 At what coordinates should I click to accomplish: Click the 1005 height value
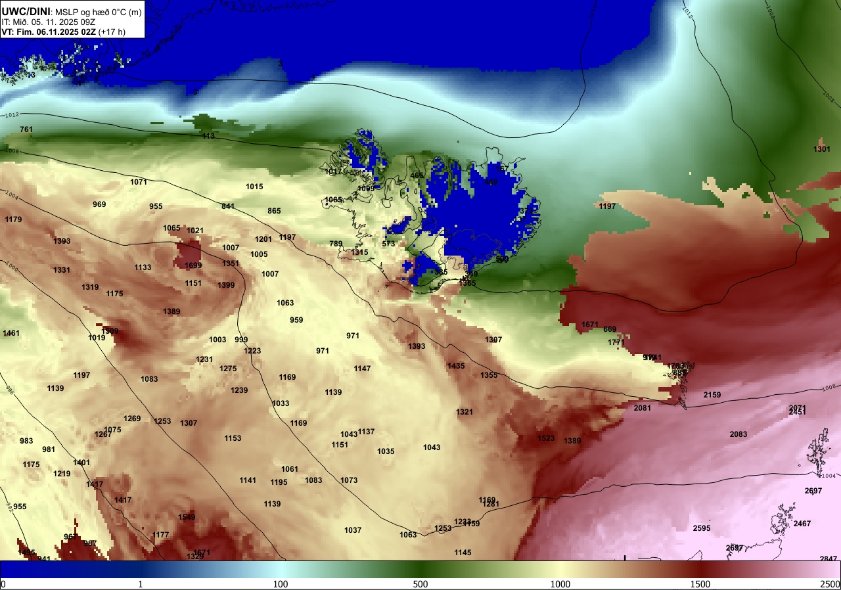(x=259, y=254)
